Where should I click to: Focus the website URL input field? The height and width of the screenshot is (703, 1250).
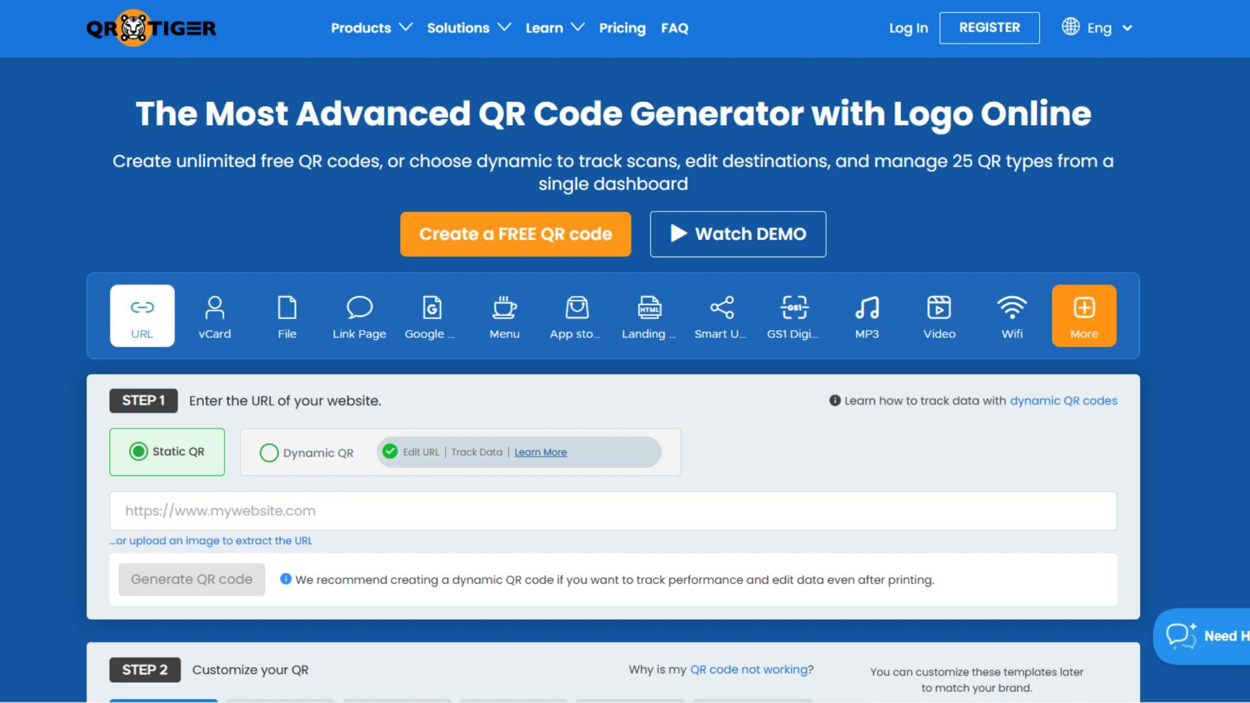(613, 511)
